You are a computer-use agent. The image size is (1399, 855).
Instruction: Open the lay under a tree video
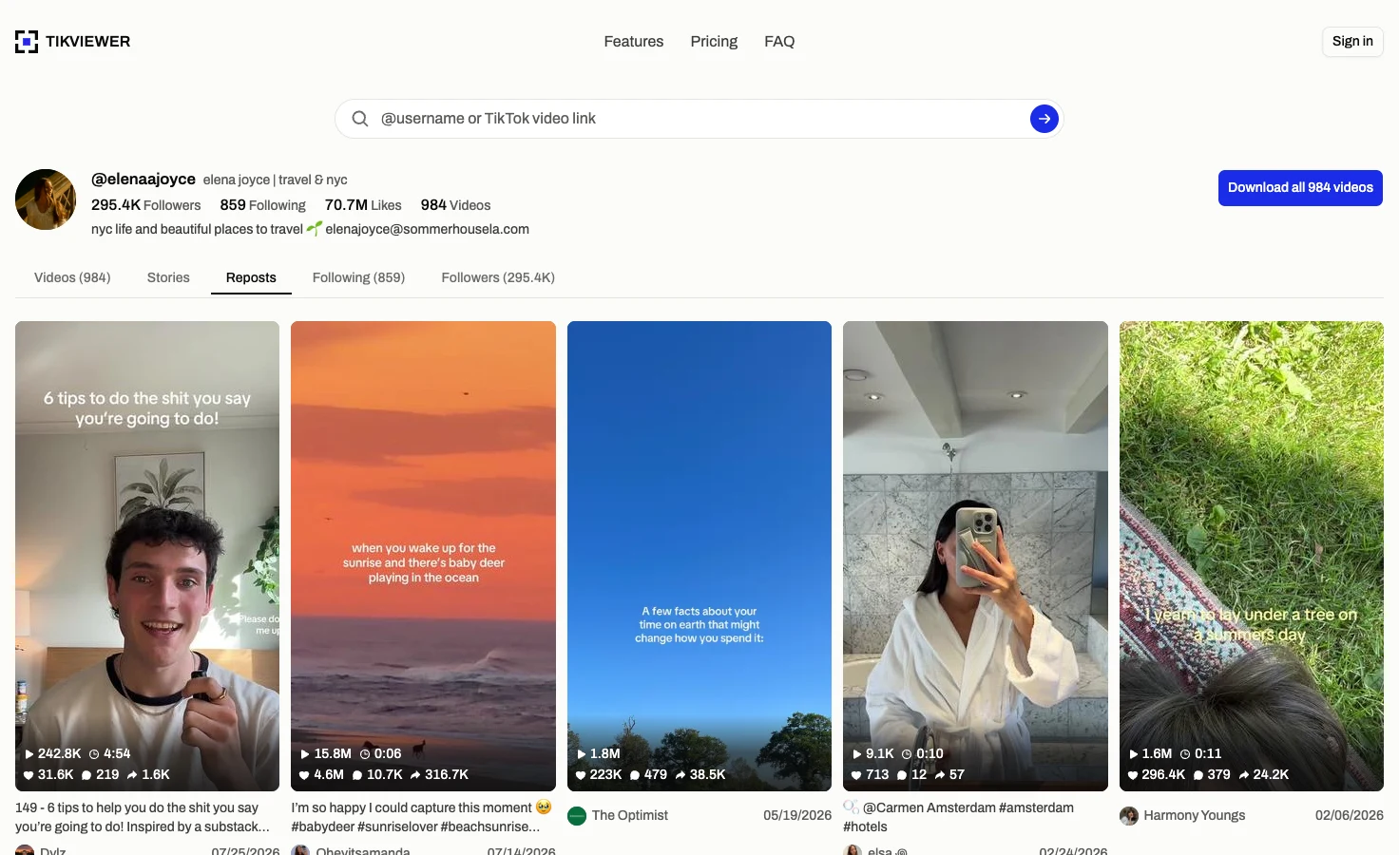1252,556
